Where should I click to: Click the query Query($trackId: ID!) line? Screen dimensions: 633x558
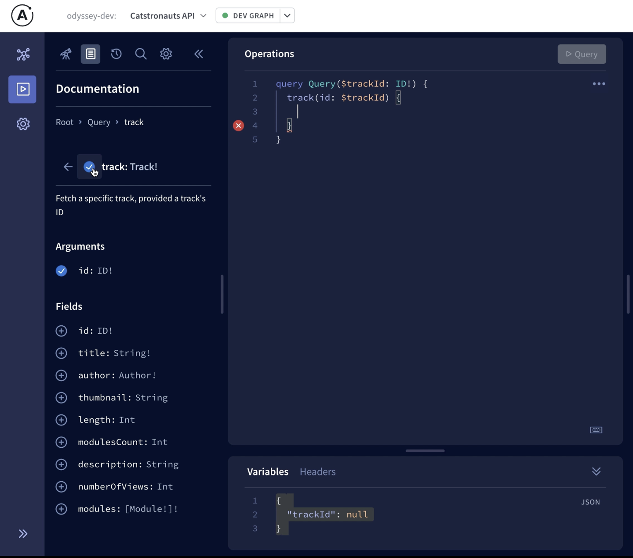click(352, 84)
